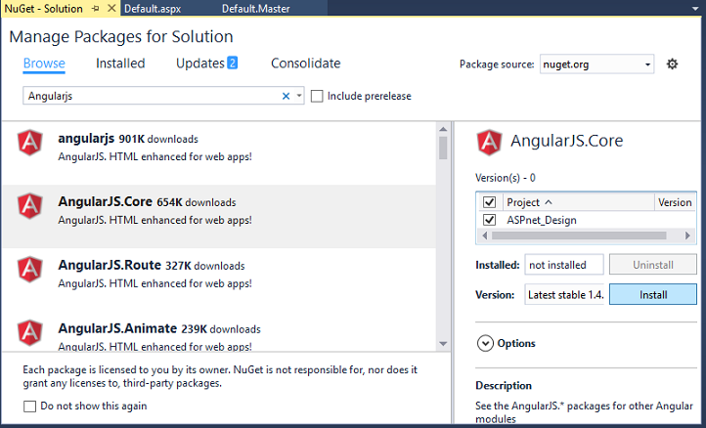706x428 pixels.
Task: Pin the NuGet - Solution tab
Action: point(96,8)
